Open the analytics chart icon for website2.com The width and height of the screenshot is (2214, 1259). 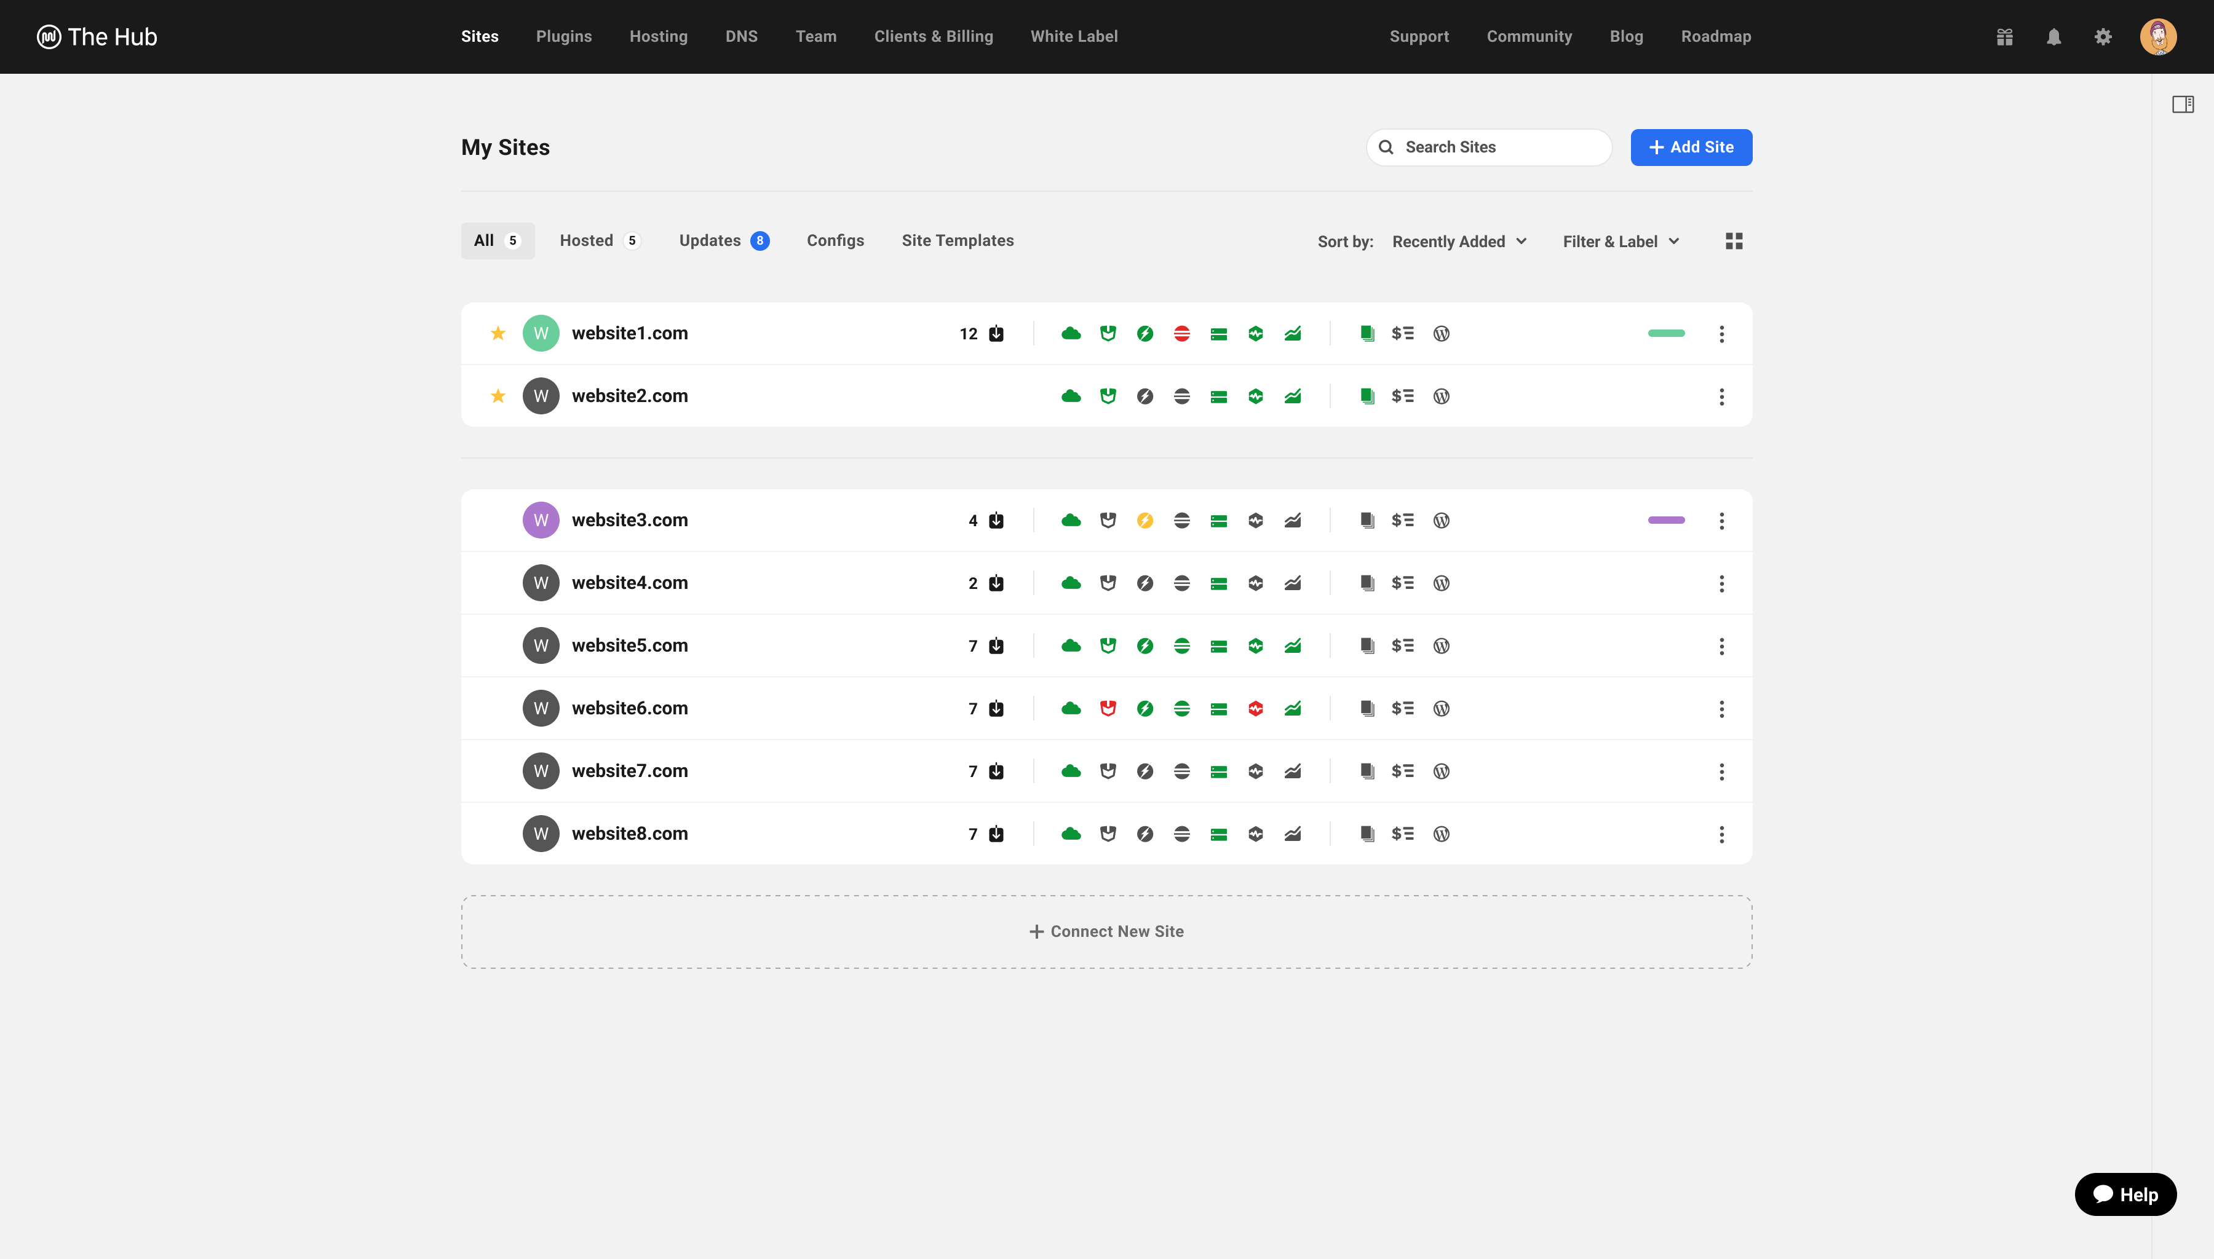click(1293, 395)
